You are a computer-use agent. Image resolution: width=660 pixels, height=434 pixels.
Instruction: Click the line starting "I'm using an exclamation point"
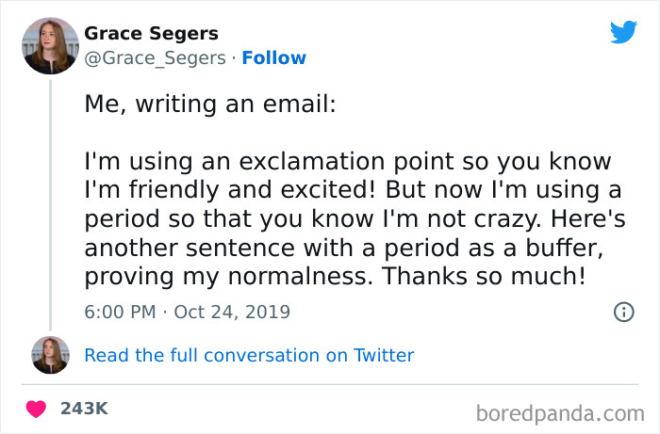pyautogui.click(x=348, y=161)
